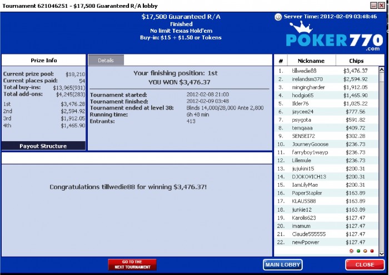The width and height of the screenshot is (389, 275).
Task: Select the red ring indicator dot
Action: [x=351, y=251]
